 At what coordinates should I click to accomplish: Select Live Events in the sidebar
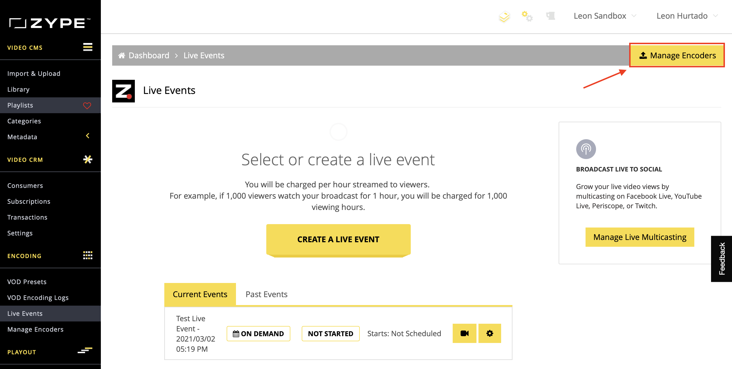[50, 314]
